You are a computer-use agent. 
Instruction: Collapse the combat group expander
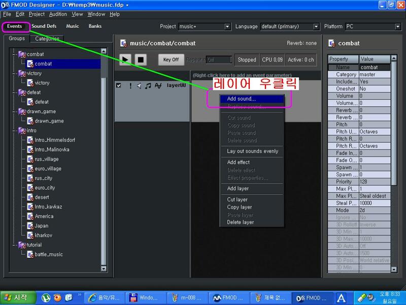14,54
